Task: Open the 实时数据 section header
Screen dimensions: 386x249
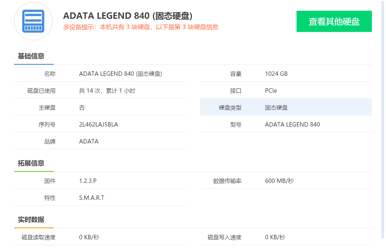Action: click(x=31, y=220)
